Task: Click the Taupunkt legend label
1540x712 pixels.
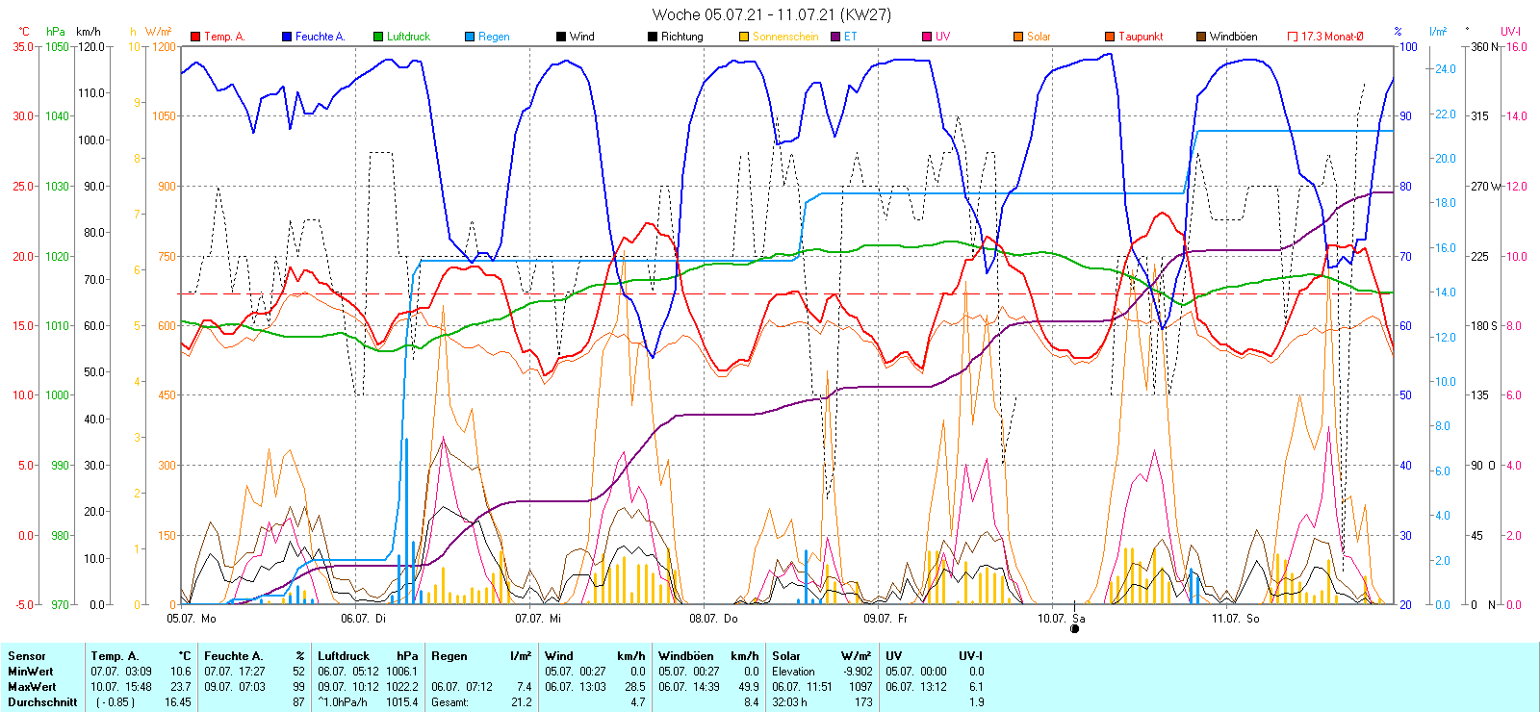Action: point(1141,37)
